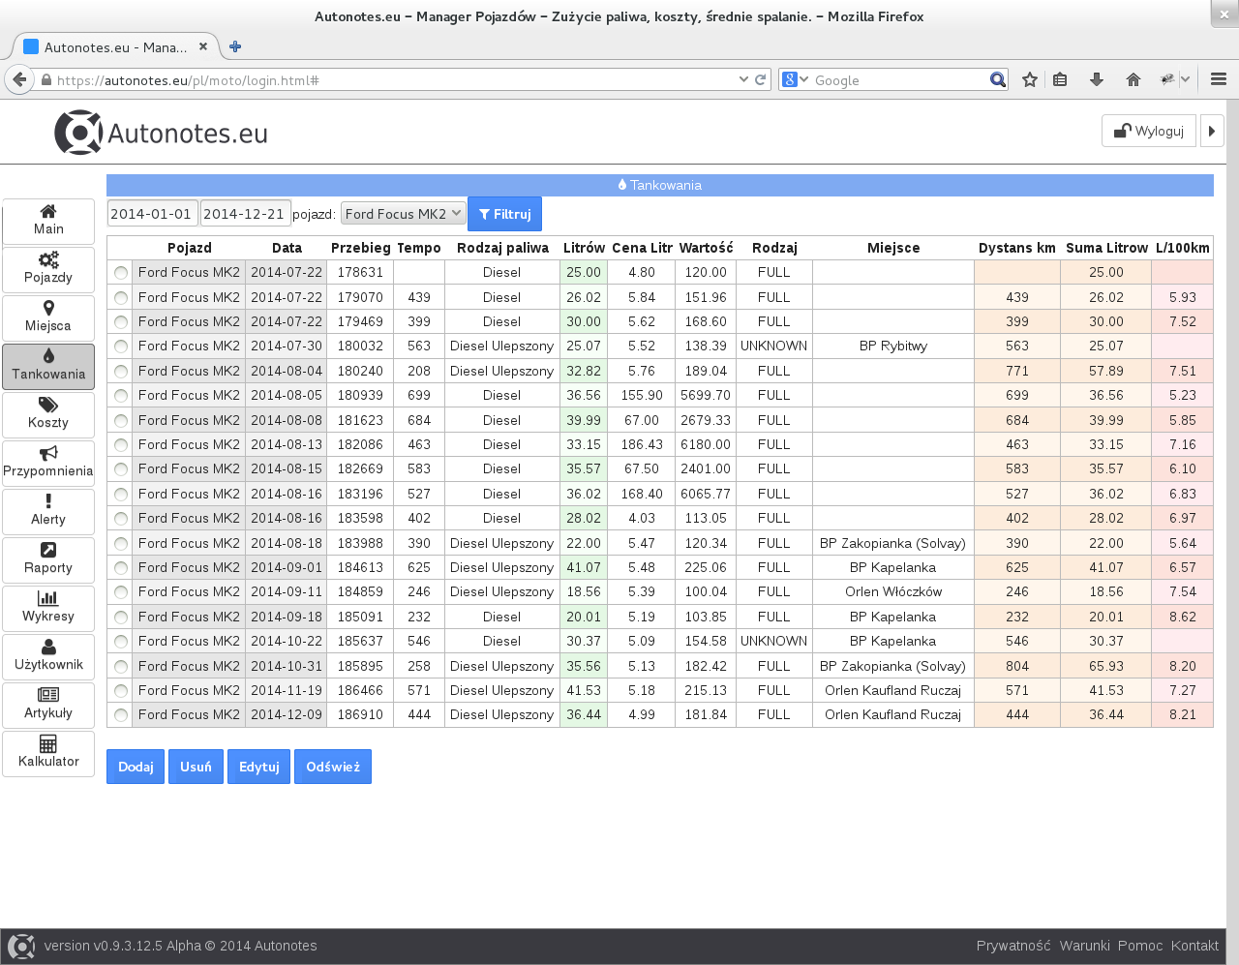
Task: Open the Main home sidebar item
Action: tap(48, 221)
